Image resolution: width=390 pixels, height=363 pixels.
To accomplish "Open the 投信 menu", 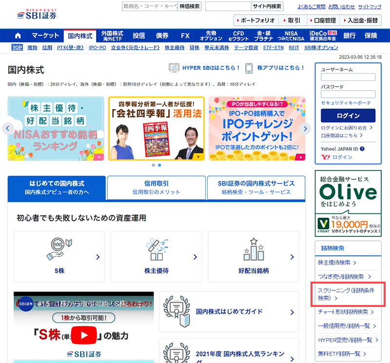I will pos(139,36).
